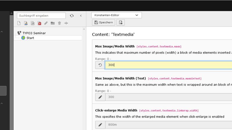The width and height of the screenshot is (232, 130).
Task: Enable editing for Max Image/Media Width (Text)
Action: point(100,97)
